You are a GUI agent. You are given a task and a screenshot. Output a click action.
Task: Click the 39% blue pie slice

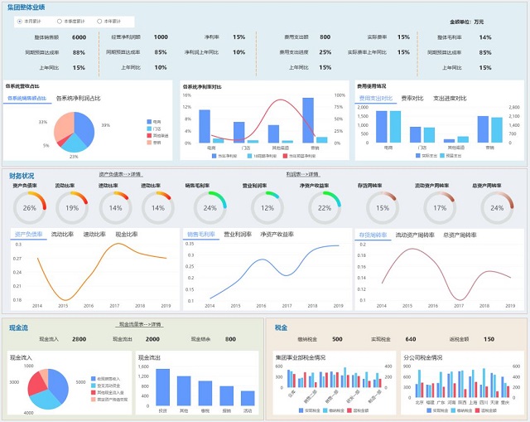click(x=84, y=127)
